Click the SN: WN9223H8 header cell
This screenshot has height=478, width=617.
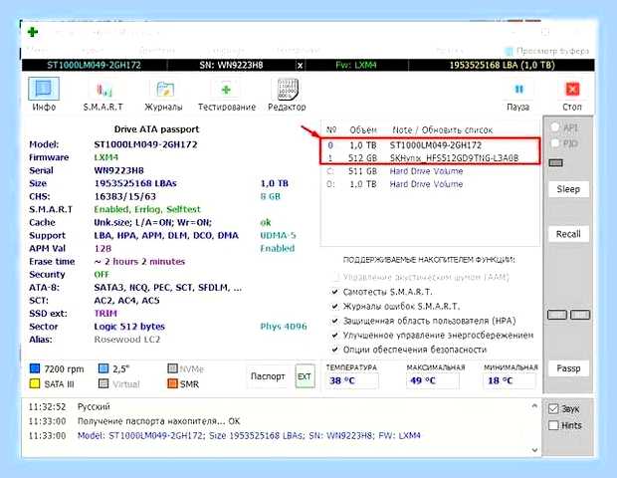(x=231, y=65)
